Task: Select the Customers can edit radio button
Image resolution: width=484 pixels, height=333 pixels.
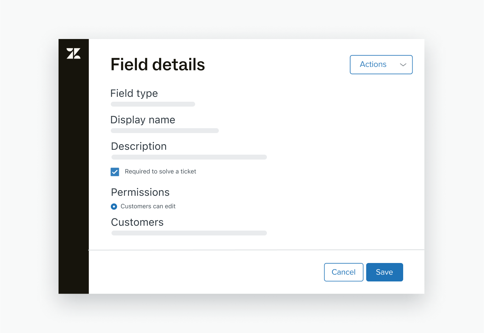Action: [x=114, y=207]
